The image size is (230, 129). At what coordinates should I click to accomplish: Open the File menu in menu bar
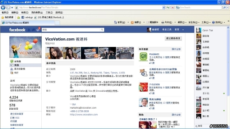click(x=5, y=13)
